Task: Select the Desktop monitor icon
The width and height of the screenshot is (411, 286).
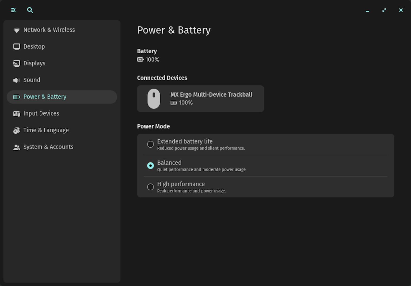Action: coord(17,47)
